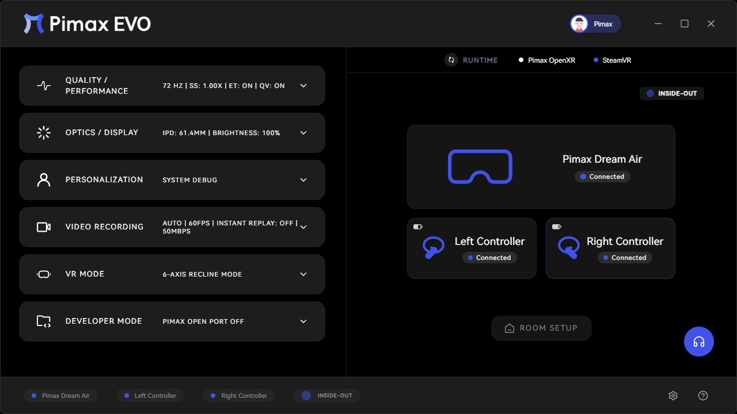The image size is (737, 414).
Task: Click the Quality / Performance label
Action: [97, 86]
